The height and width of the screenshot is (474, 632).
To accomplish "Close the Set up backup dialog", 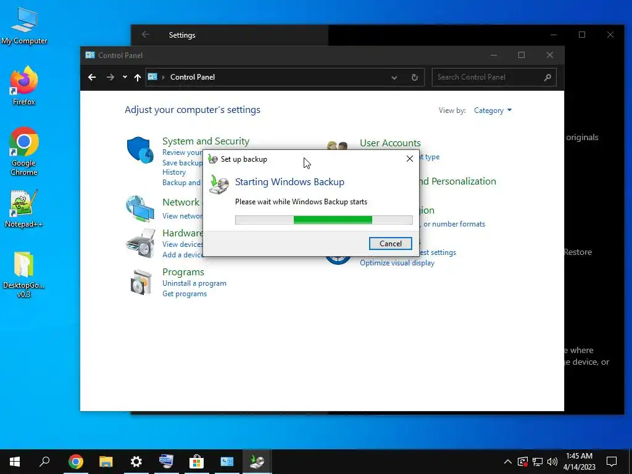I will pyautogui.click(x=410, y=159).
